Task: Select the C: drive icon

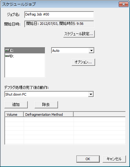Action: (7, 50)
